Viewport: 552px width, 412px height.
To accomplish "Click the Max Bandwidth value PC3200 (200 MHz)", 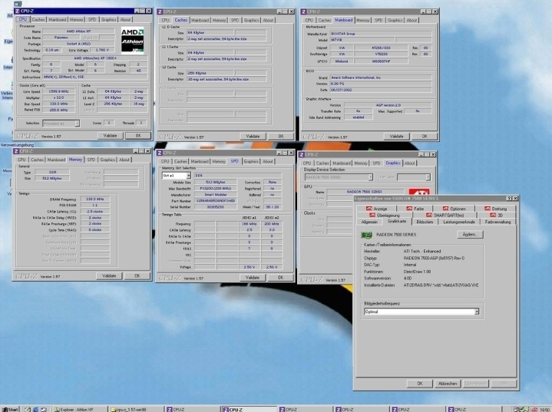I will coord(215,189).
